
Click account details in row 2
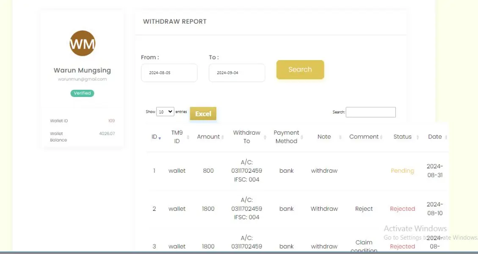point(247,209)
